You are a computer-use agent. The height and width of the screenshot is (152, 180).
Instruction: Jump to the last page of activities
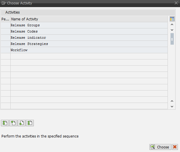point(30,123)
